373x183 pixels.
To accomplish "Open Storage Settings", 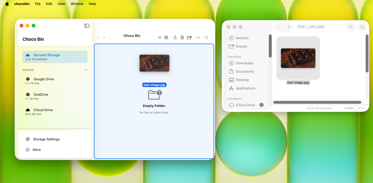I will (46, 139).
